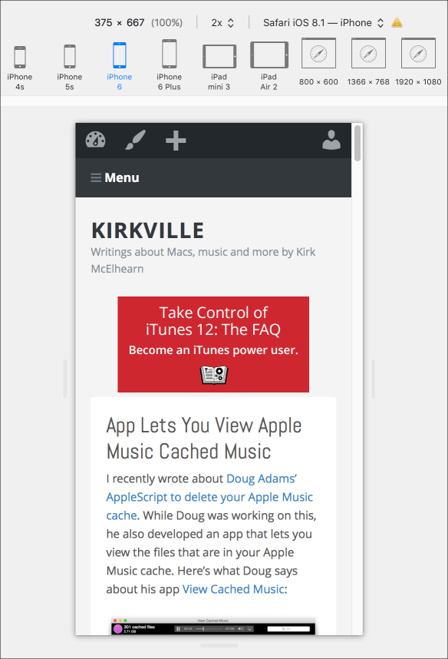Open the WordPress dashboard gauge icon
This screenshot has height=659, width=448.
coord(96,140)
